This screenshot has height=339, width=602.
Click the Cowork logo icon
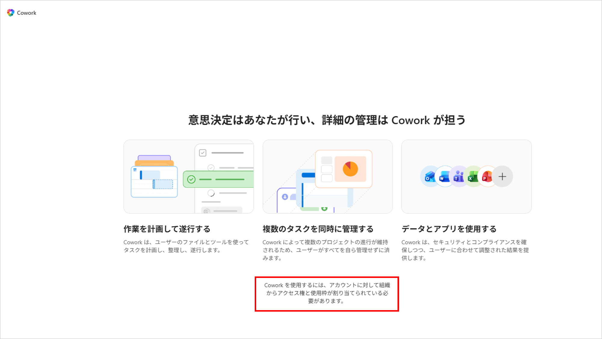pyautogui.click(x=11, y=13)
